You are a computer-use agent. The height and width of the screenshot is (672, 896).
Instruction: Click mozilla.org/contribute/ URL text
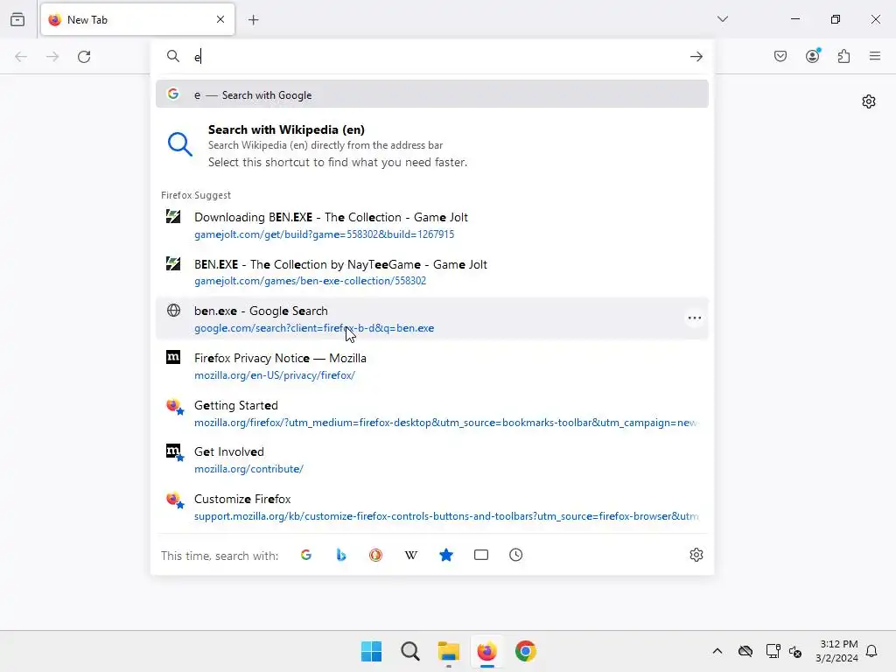click(x=248, y=469)
